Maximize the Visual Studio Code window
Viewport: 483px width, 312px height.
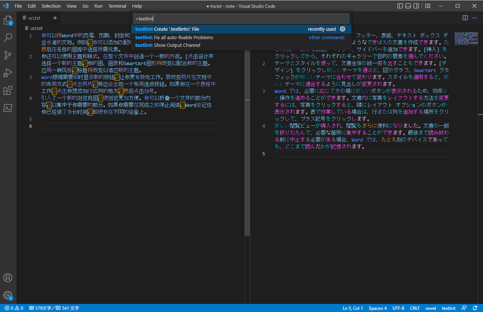click(458, 6)
